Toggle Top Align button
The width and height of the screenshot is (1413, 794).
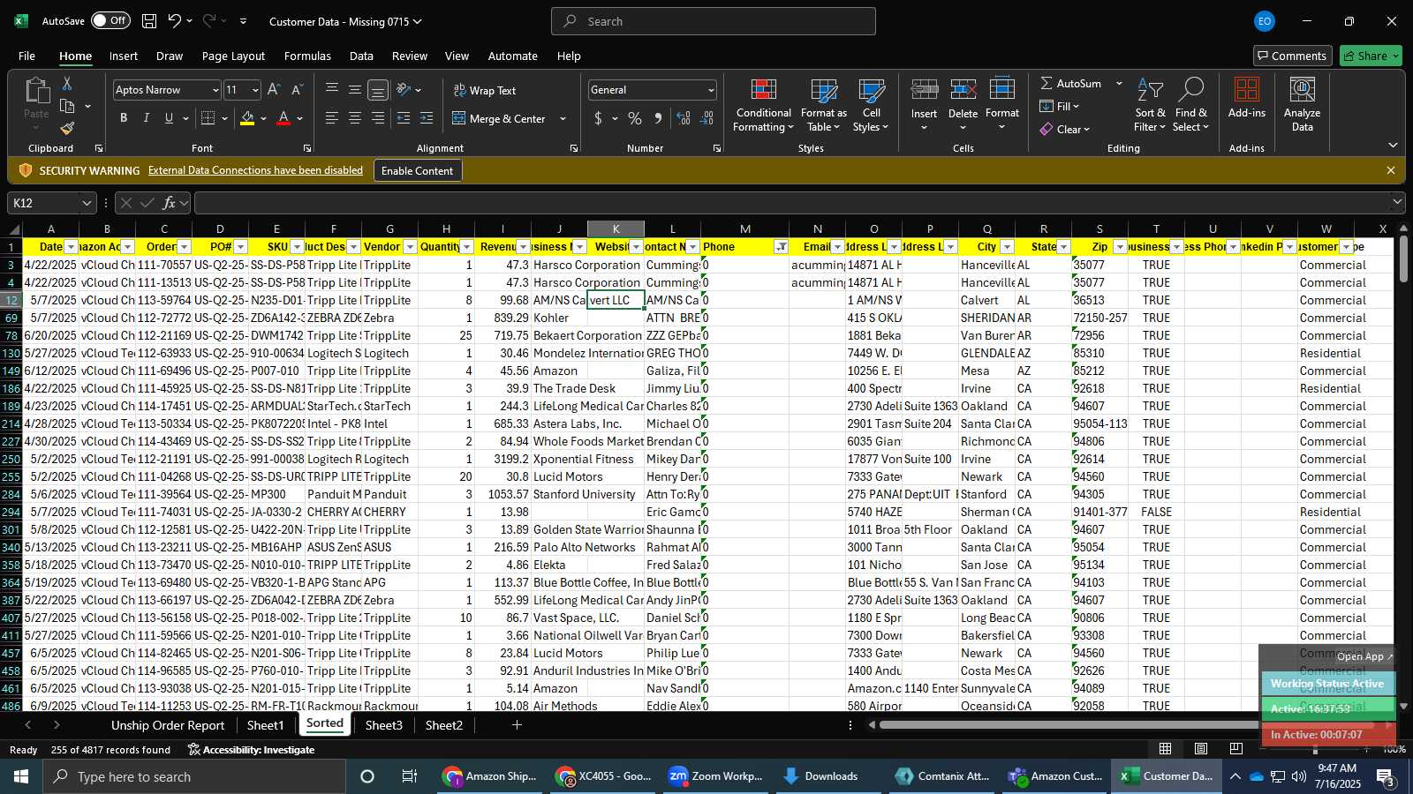(332, 90)
